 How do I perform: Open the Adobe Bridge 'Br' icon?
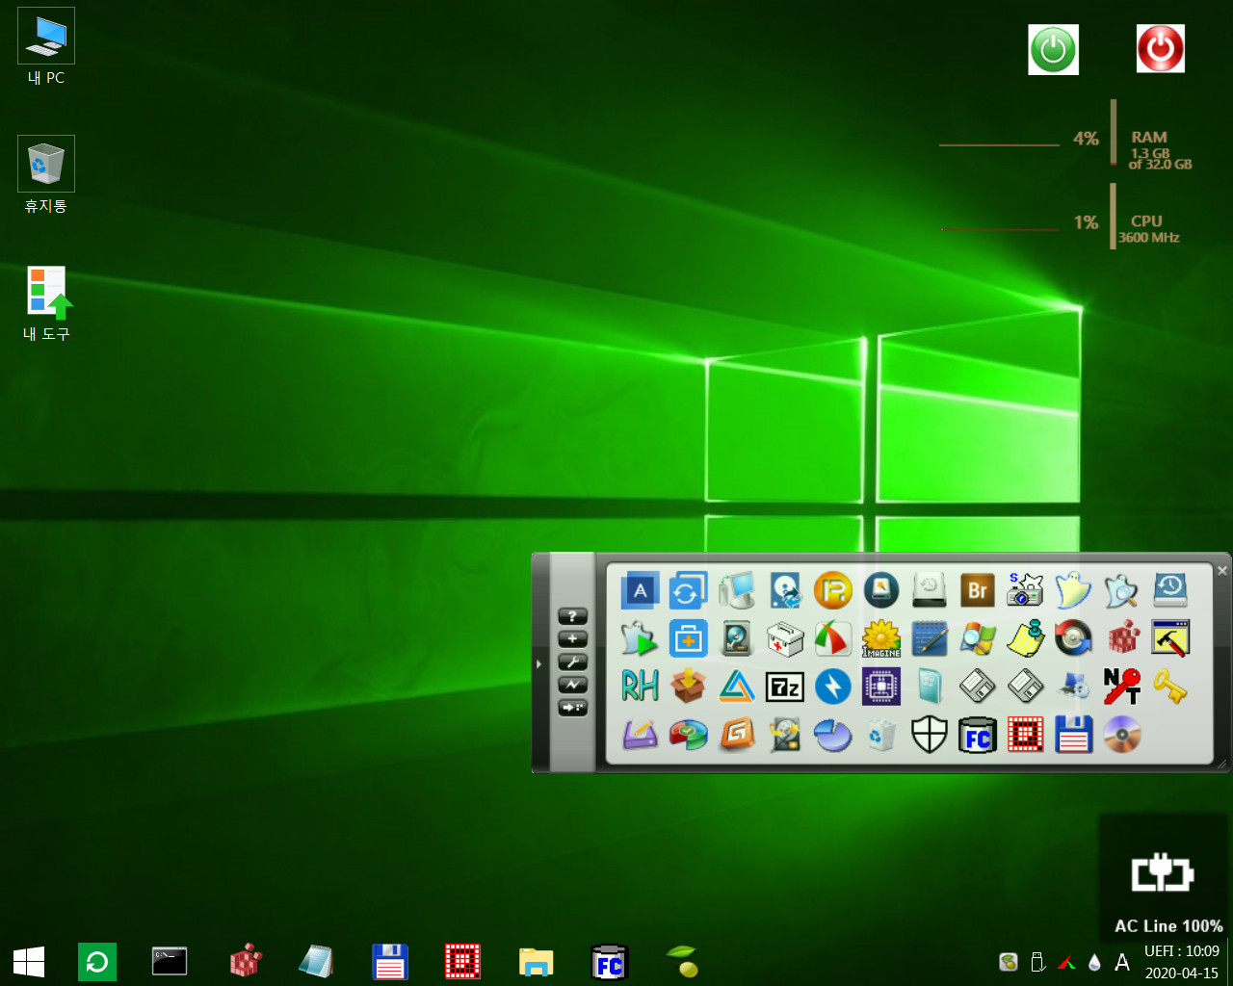[x=977, y=590]
